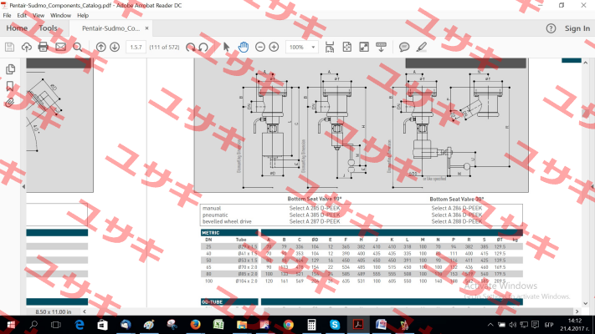Close the Pentair-Sudmo document tab
595x334 pixels.
(146, 28)
